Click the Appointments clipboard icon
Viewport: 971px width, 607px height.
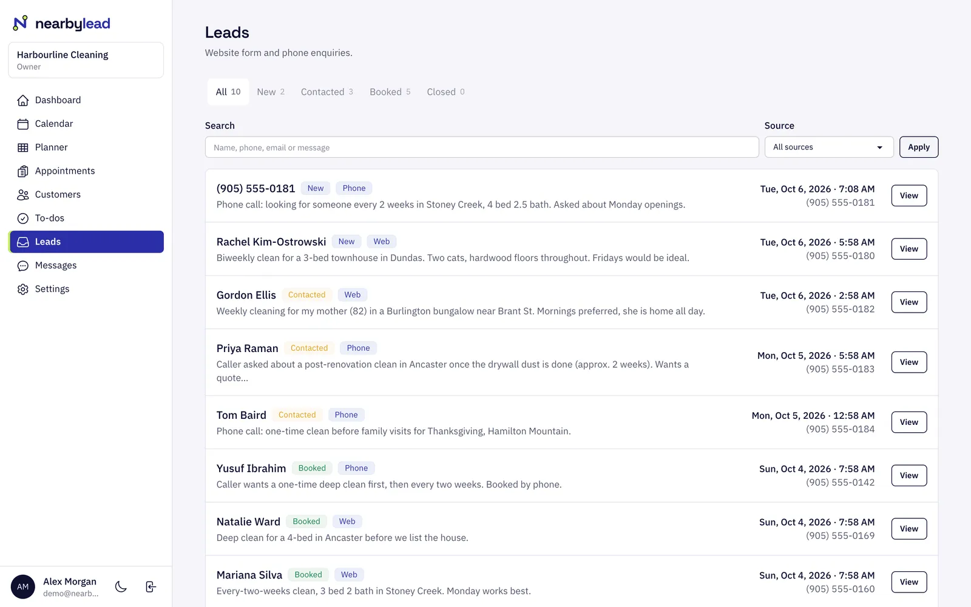point(23,171)
